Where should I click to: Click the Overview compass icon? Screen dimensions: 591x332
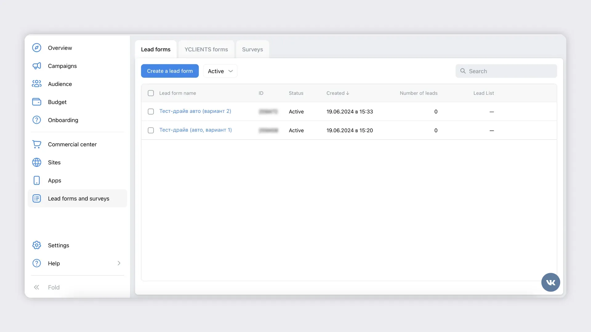(37, 48)
